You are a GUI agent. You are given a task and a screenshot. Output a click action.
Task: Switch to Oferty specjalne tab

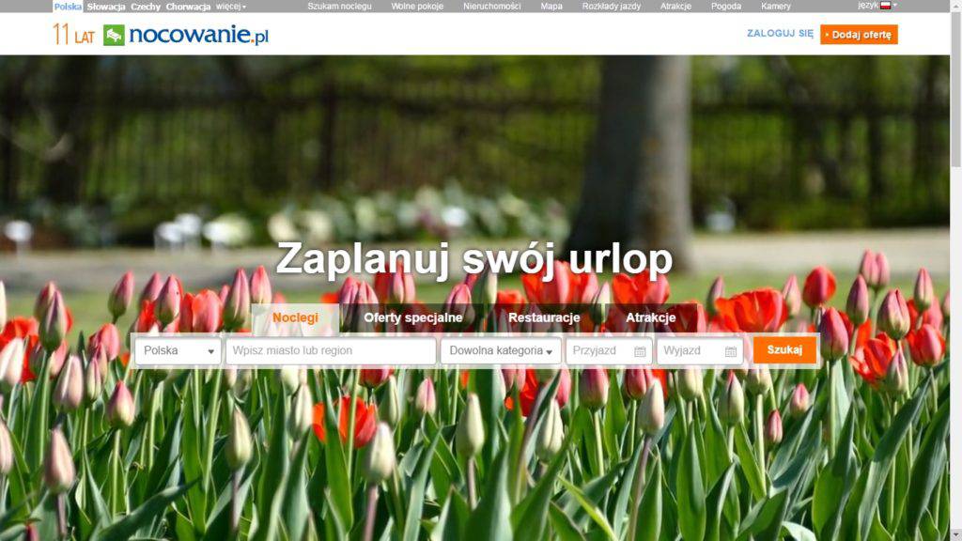413,317
